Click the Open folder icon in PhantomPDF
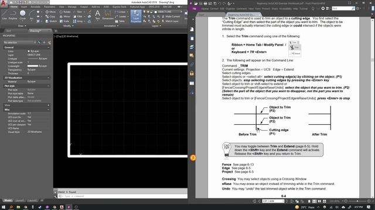This screenshot has height=210, width=375. [x=196, y=3]
